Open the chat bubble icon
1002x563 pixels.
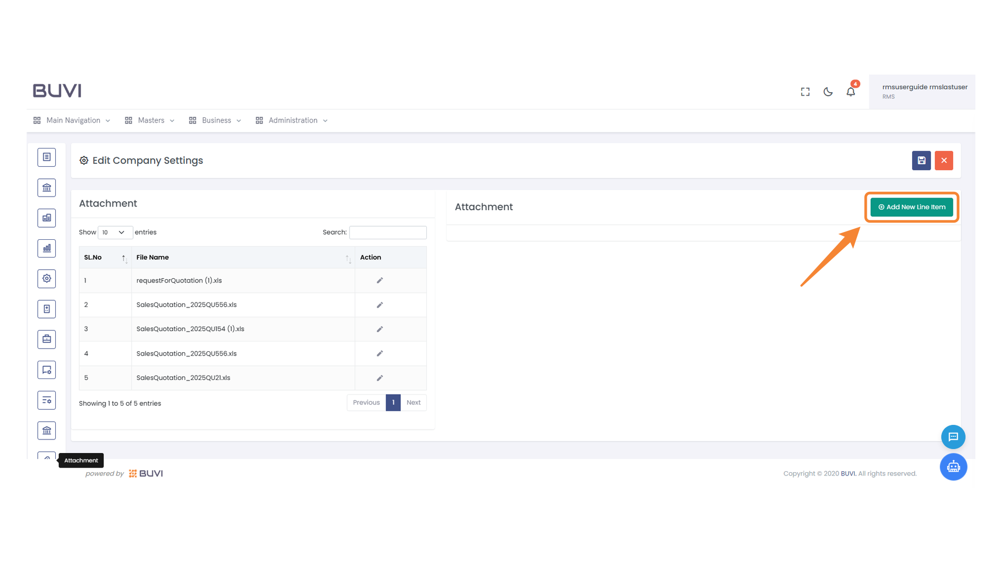point(953,437)
